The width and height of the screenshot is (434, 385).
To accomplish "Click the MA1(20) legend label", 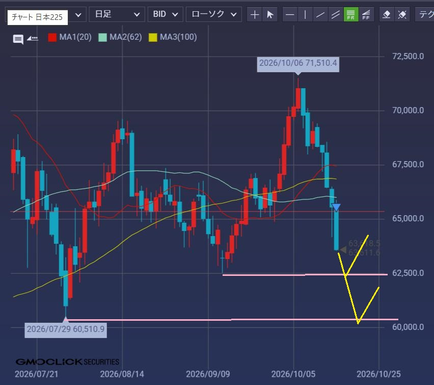I will click(x=75, y=37).
